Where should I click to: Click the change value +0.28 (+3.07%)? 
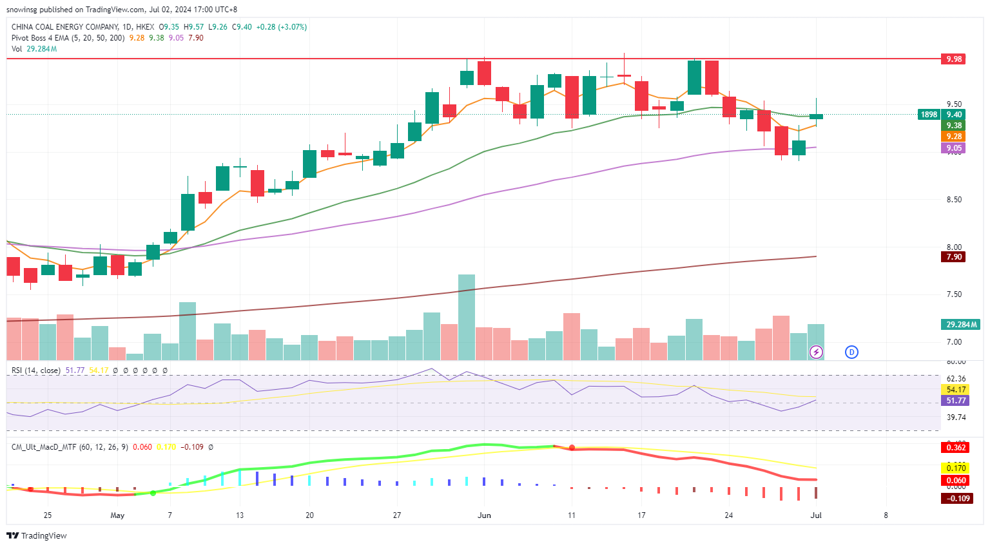tap(282, 27)
